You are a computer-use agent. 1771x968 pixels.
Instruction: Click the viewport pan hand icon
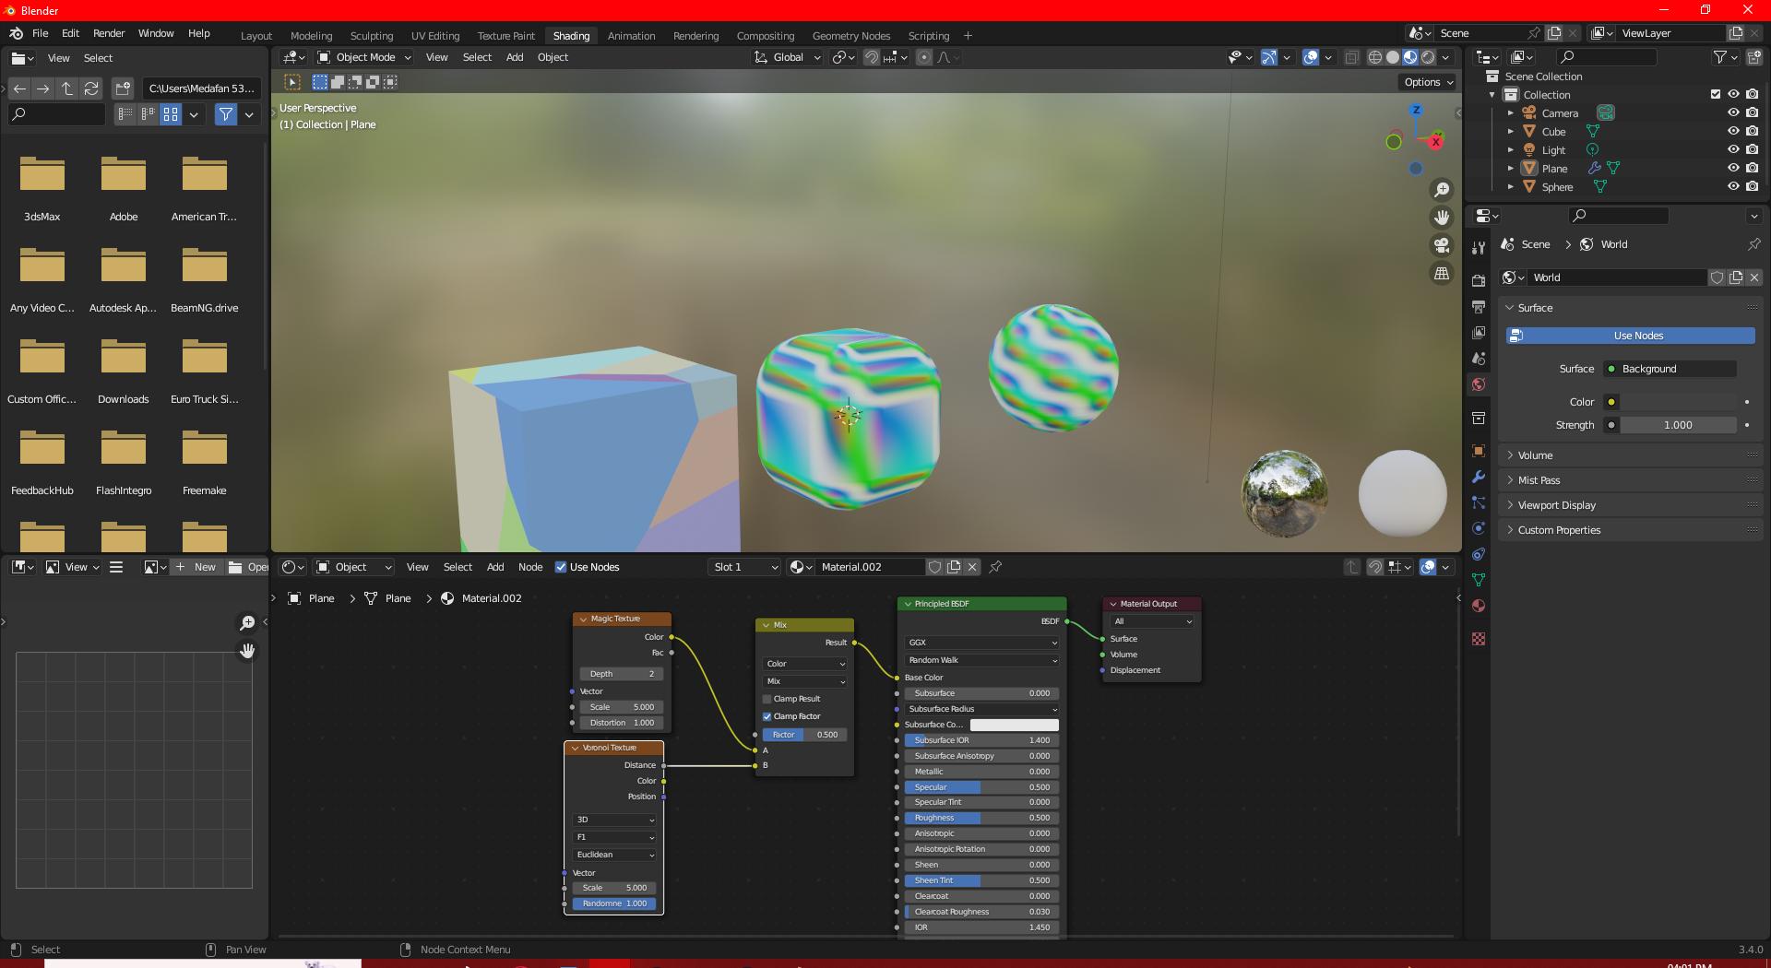(1441, 218)
